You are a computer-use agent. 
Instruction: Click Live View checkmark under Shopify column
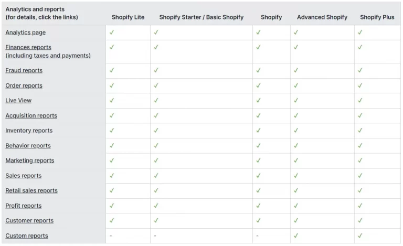click(x=258, y=100)
